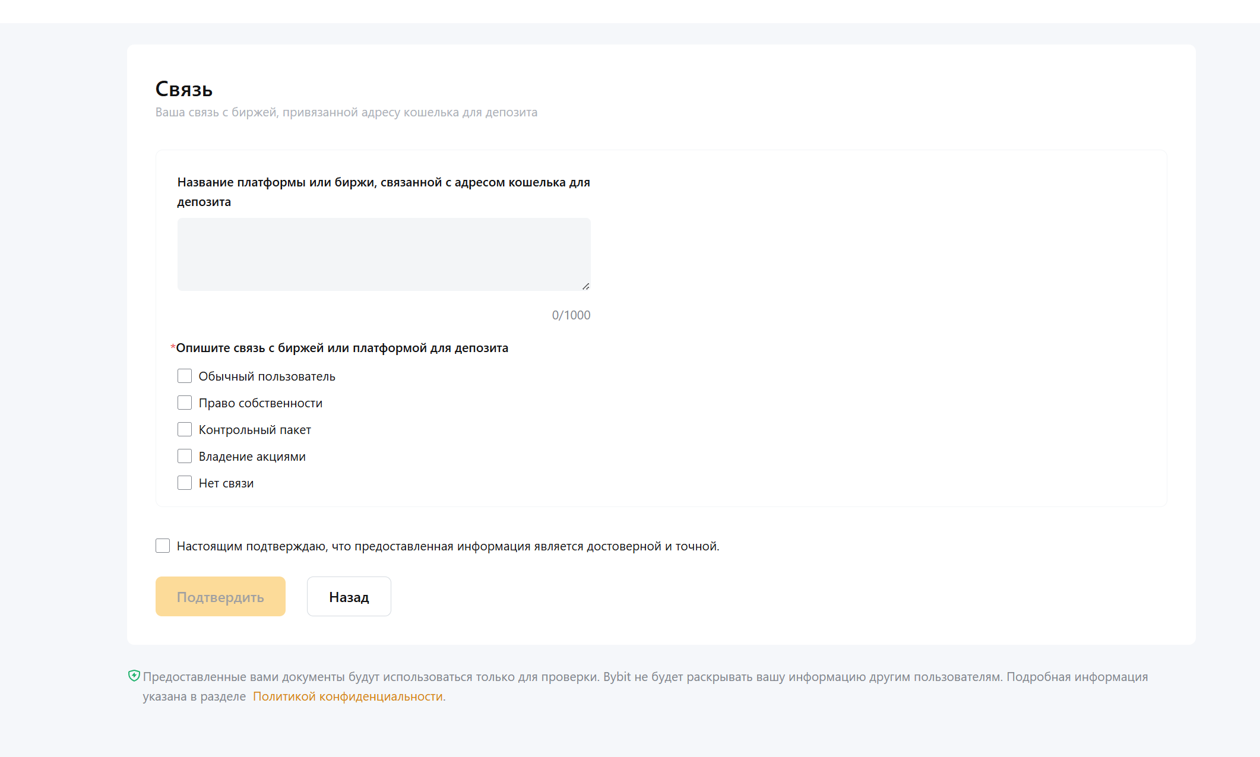Go back with the Назад button
This screenshot has height=757, width=1260.
click(349, 597)
